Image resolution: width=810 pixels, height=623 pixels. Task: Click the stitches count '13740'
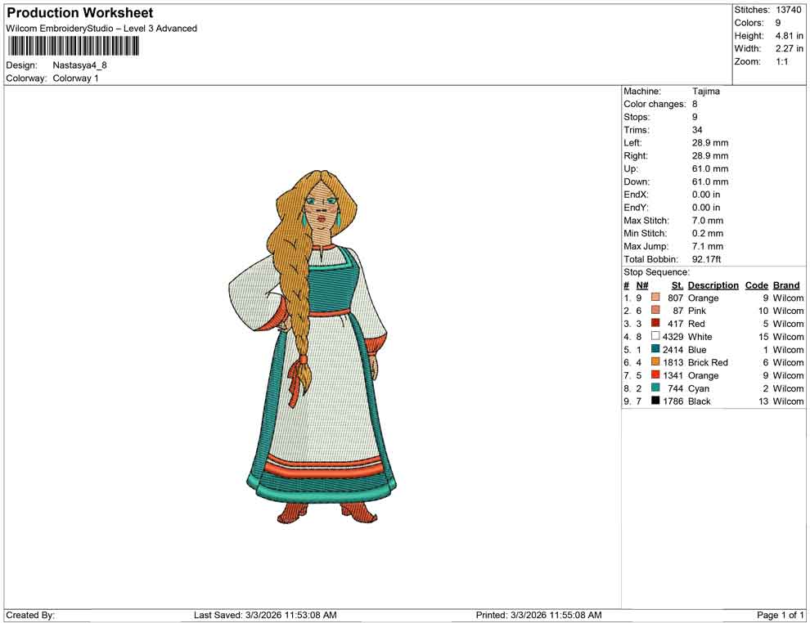[x=789, y=10]
